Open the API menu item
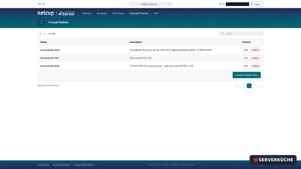Image resolution: width=301 pixels, height=169 pixels. 156,13
